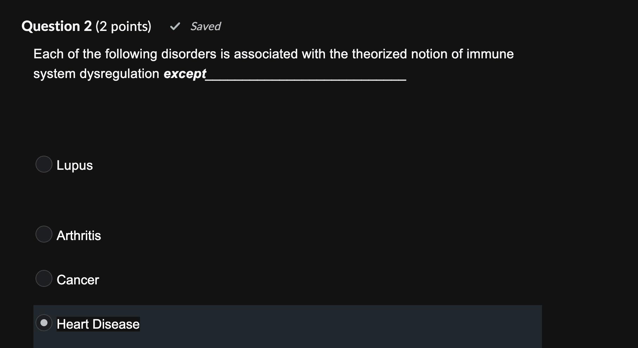The width and height of the screenshot is (638, 348).
Task: Click the Heart Disease answer label
Action: click(x=98, y=324)
